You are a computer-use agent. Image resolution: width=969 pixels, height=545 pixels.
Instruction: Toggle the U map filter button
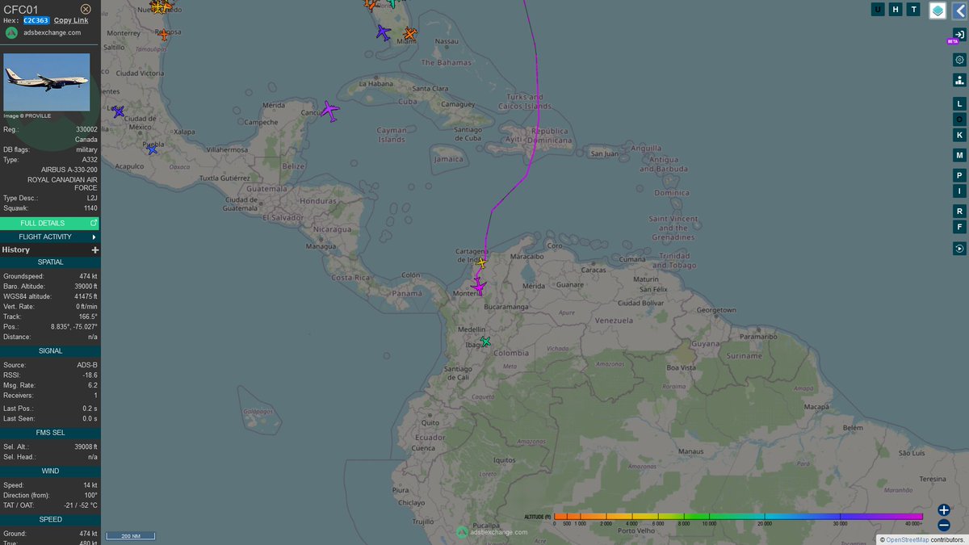[x=878, y=10]
